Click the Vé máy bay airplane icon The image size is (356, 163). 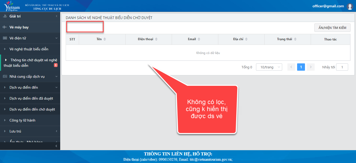point(5,27)
